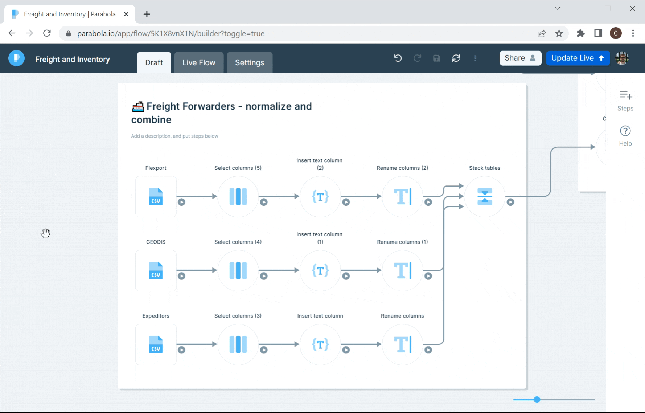Open the Expeditors CSV file step
The image size is (645, 413).
[156, 344]
